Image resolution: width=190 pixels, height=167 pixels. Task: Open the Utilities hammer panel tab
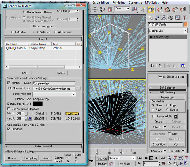tap(185, 18)
